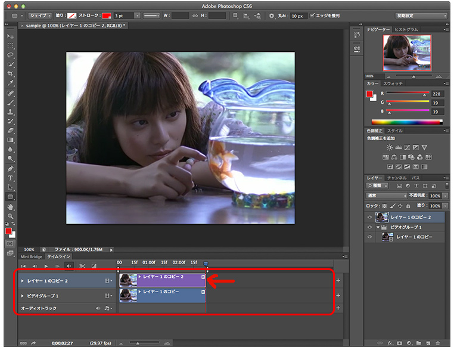Hide layer レイヤー 1 のコピー 2 eye
The image size is (454, 350).
[x=369, y=217]
